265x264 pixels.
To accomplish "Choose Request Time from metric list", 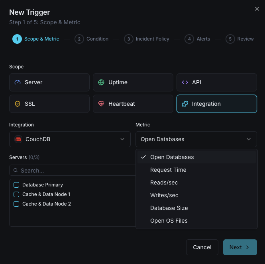I will [x=168, y=170].
